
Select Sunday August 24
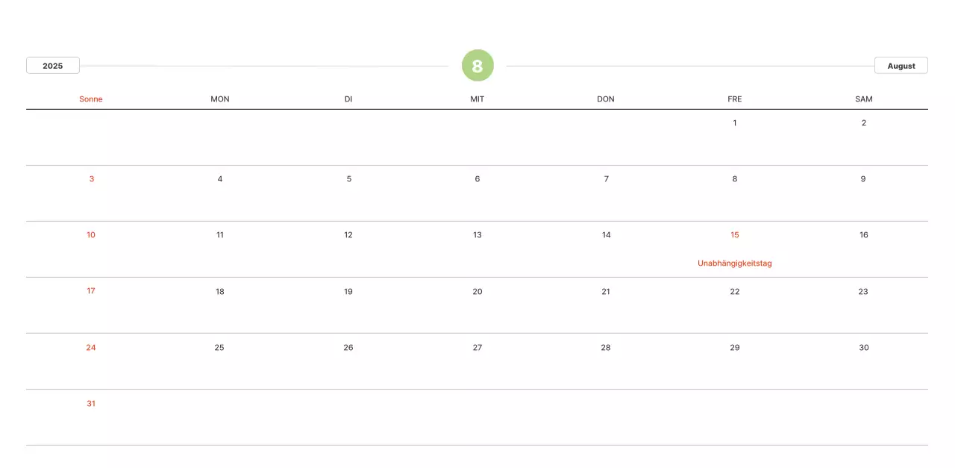click(91, 348)
